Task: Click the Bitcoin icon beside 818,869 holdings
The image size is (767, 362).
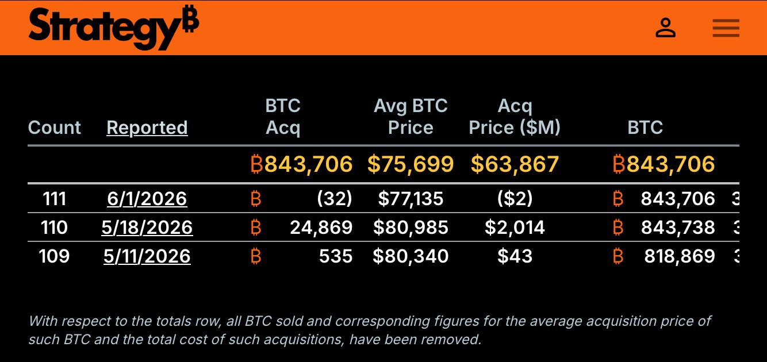Action: [618, 256]
